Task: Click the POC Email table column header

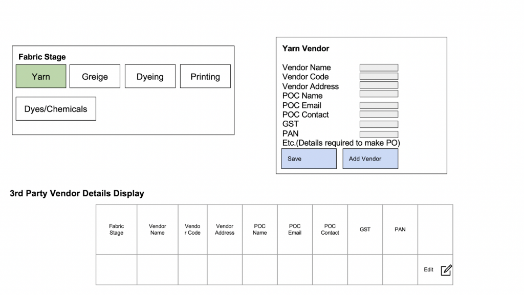Action: coord(295,230)
